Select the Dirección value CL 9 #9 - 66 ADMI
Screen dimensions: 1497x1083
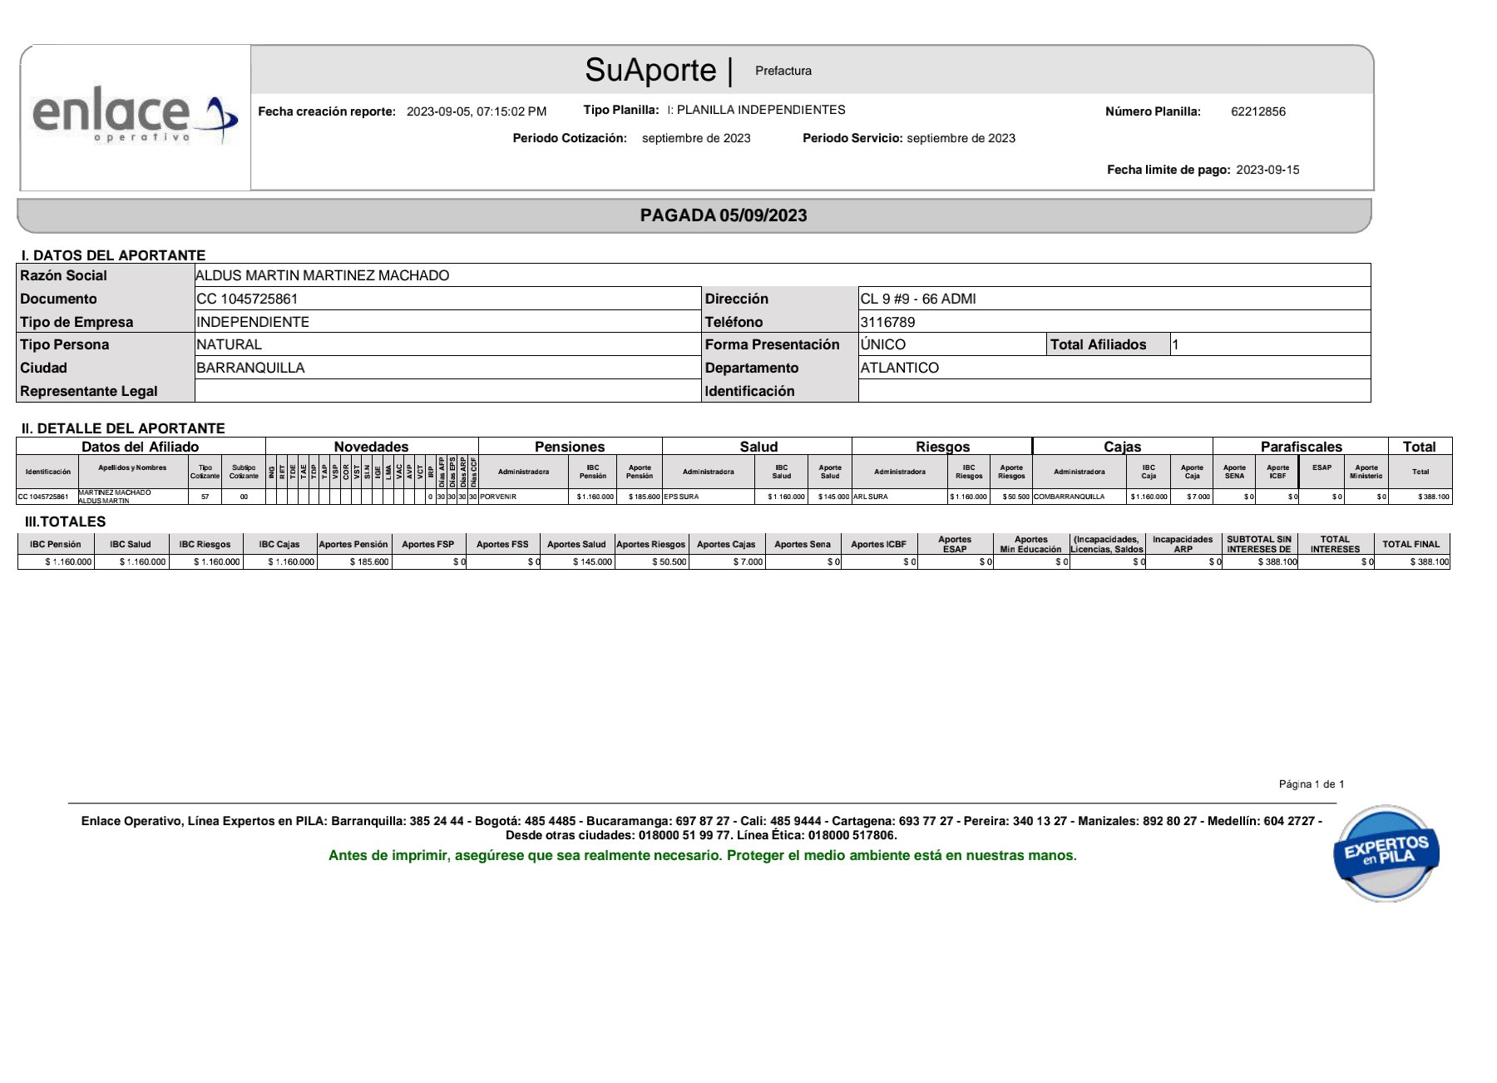pyautogui.click(x=918, y=299)
